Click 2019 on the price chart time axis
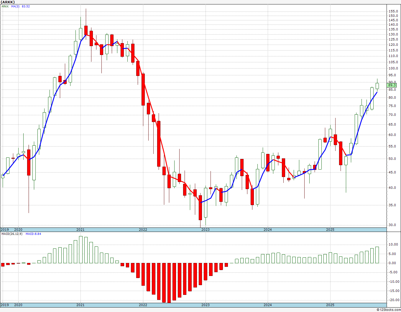401x312 pixels. (x=4, y=230)
